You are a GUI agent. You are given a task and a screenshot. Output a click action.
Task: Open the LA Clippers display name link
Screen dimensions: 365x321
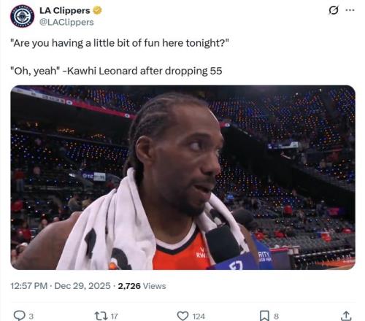[x=65, y=10]
